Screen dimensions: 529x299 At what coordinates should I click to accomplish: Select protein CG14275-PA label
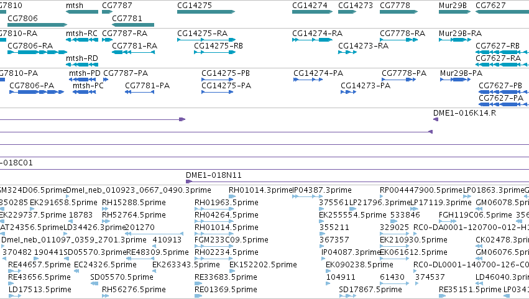pyautogui.click(x=226, y=85)
